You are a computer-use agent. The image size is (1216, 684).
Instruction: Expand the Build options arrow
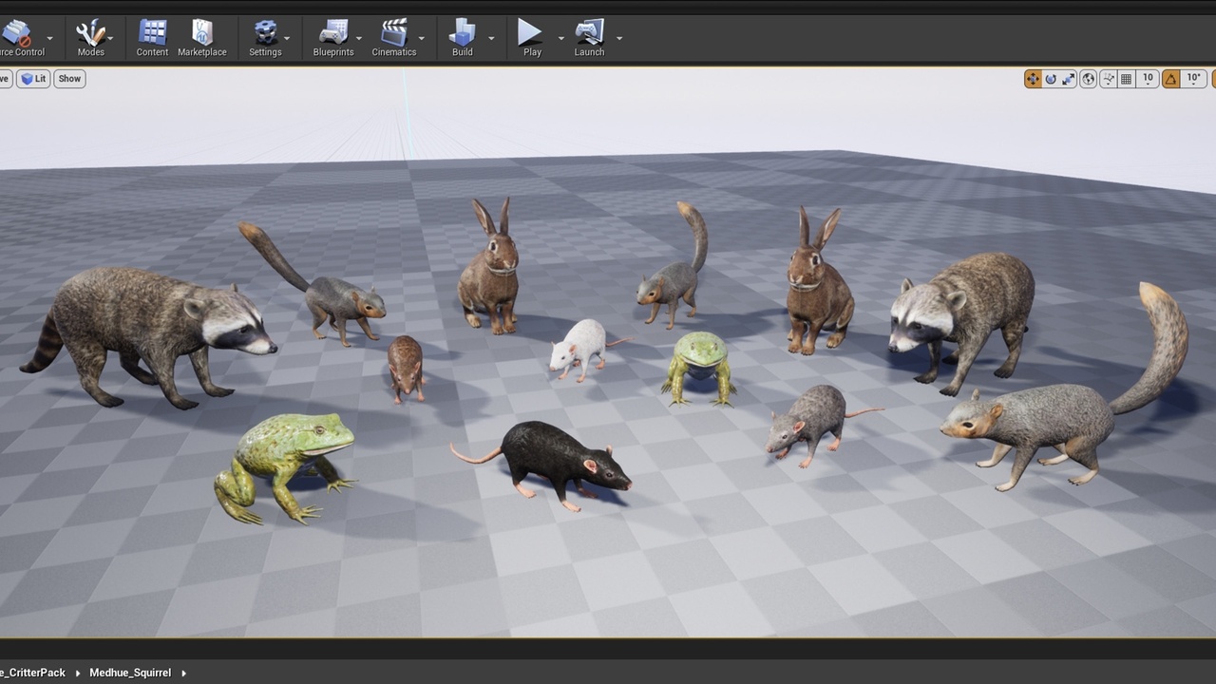tap(491, 39)
